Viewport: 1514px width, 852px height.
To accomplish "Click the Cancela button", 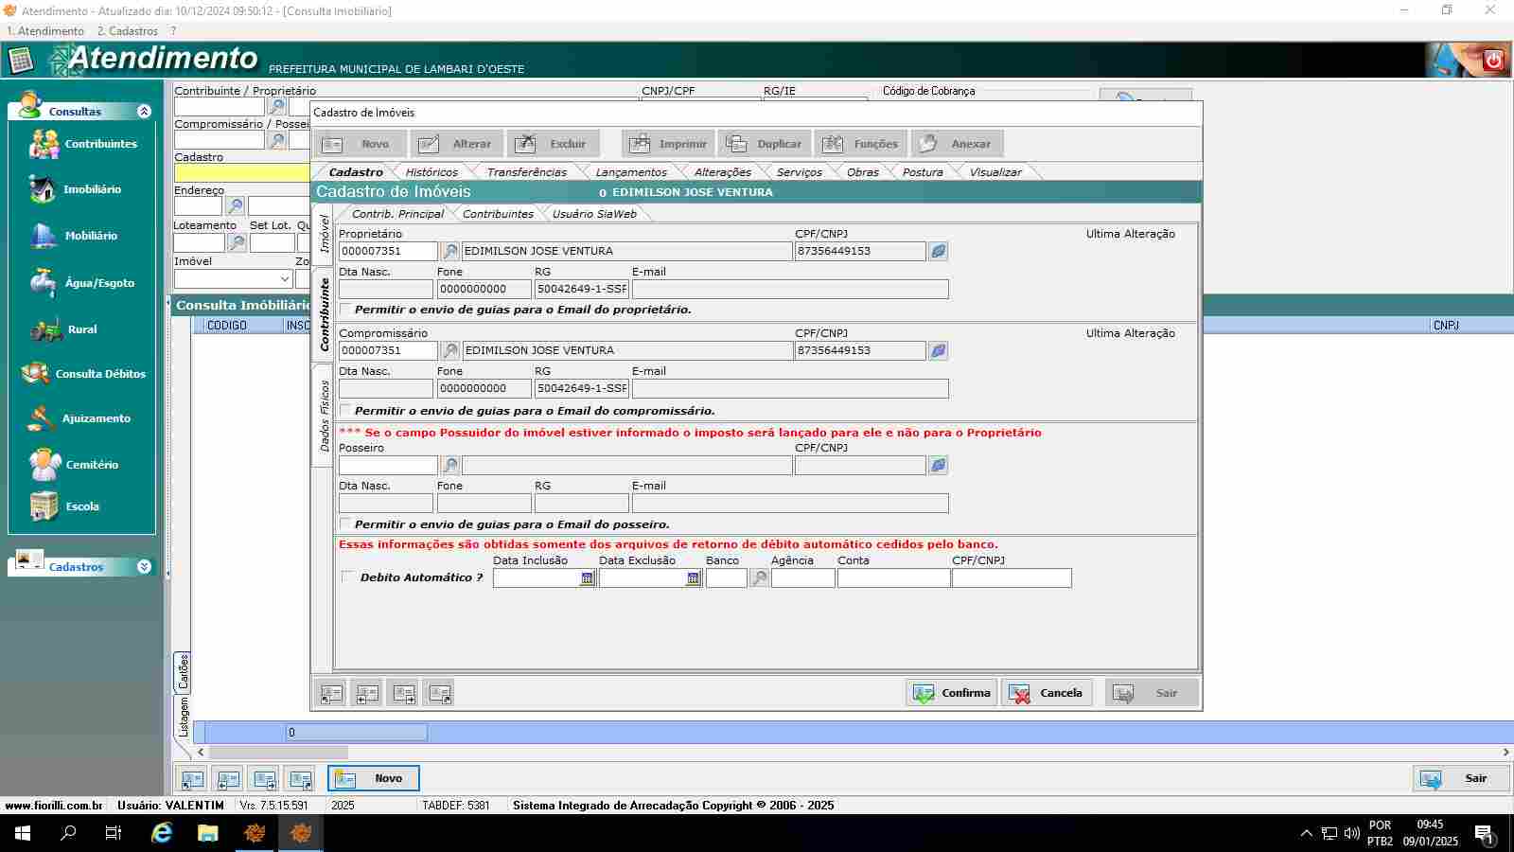I will pos(1047,693).
